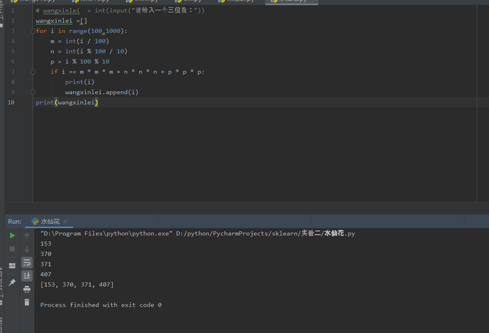This screenshot has width=489, height=333.
Task: Click the 'Run:' panel label
Action: point(14,222)
